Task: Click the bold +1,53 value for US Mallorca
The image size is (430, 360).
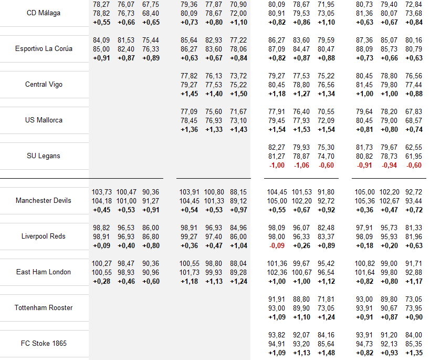Action: click(x=302, y=130)
